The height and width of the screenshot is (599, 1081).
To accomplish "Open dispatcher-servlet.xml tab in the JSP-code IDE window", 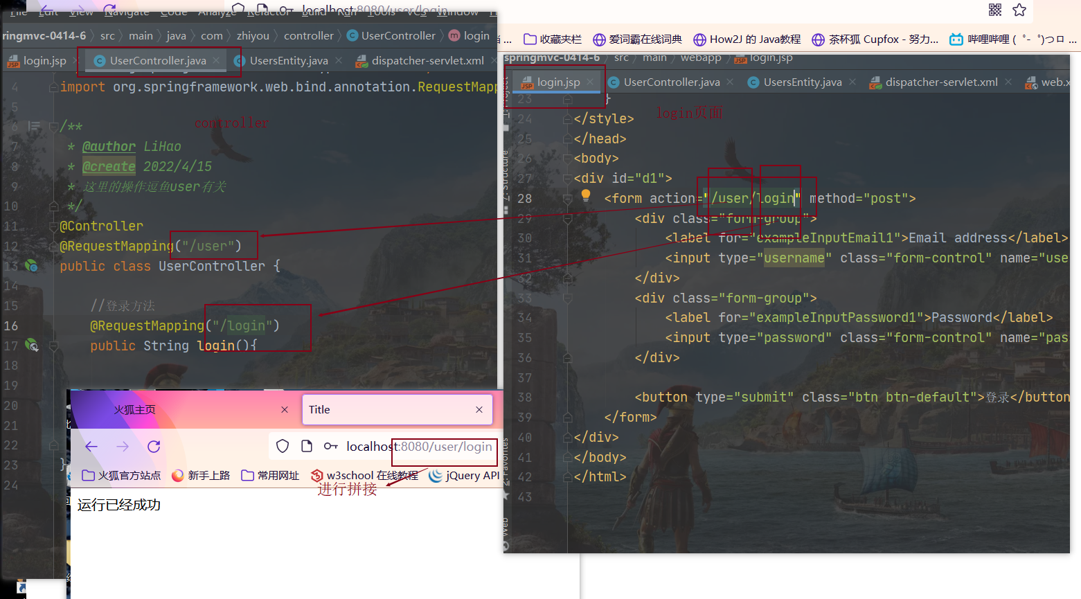I will click(x=934, y=82).
